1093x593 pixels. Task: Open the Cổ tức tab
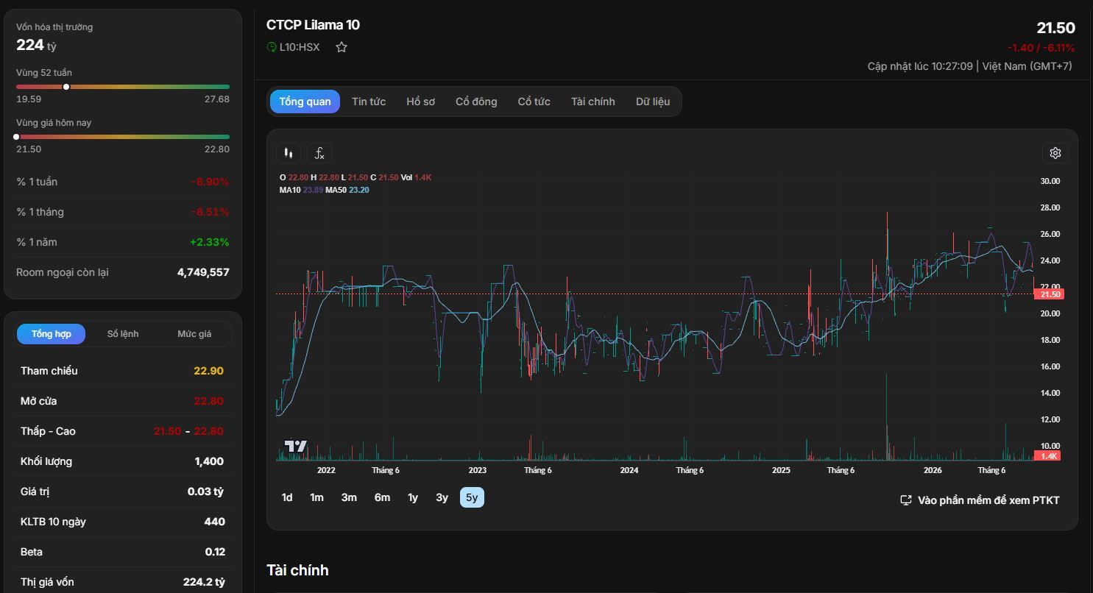coord(534,102)
